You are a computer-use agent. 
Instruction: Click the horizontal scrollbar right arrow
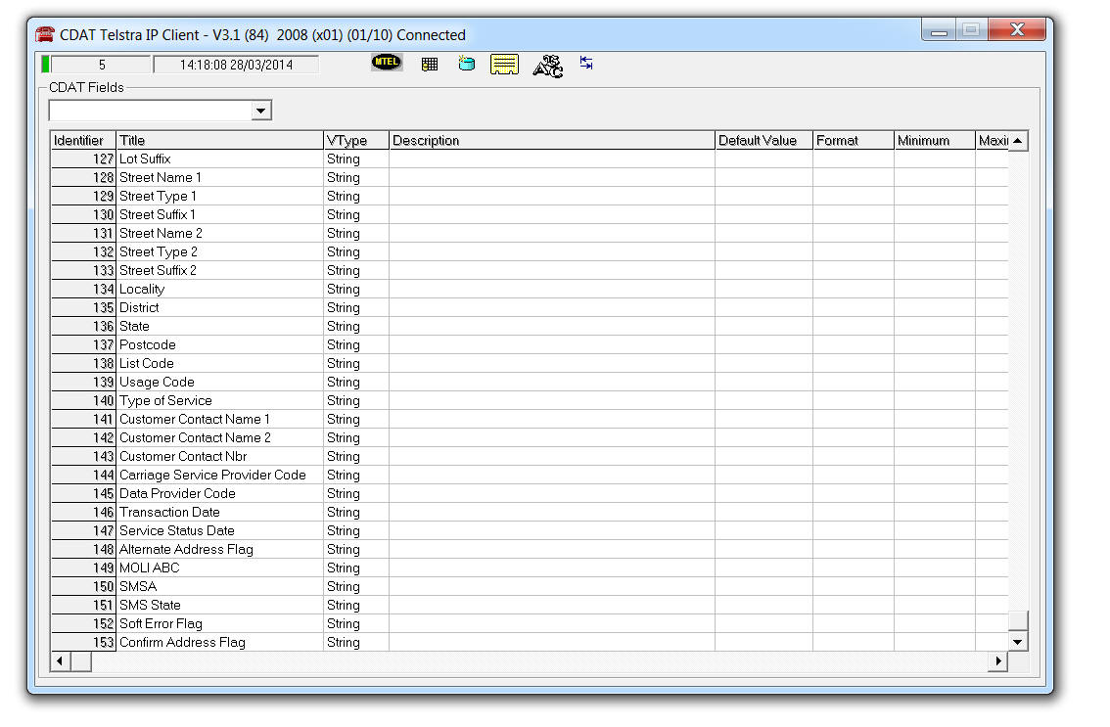click(998, 661)
